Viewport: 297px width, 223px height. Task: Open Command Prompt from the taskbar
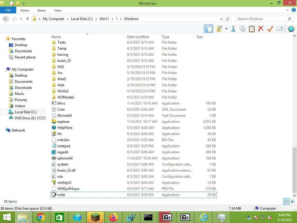(148, 217)
